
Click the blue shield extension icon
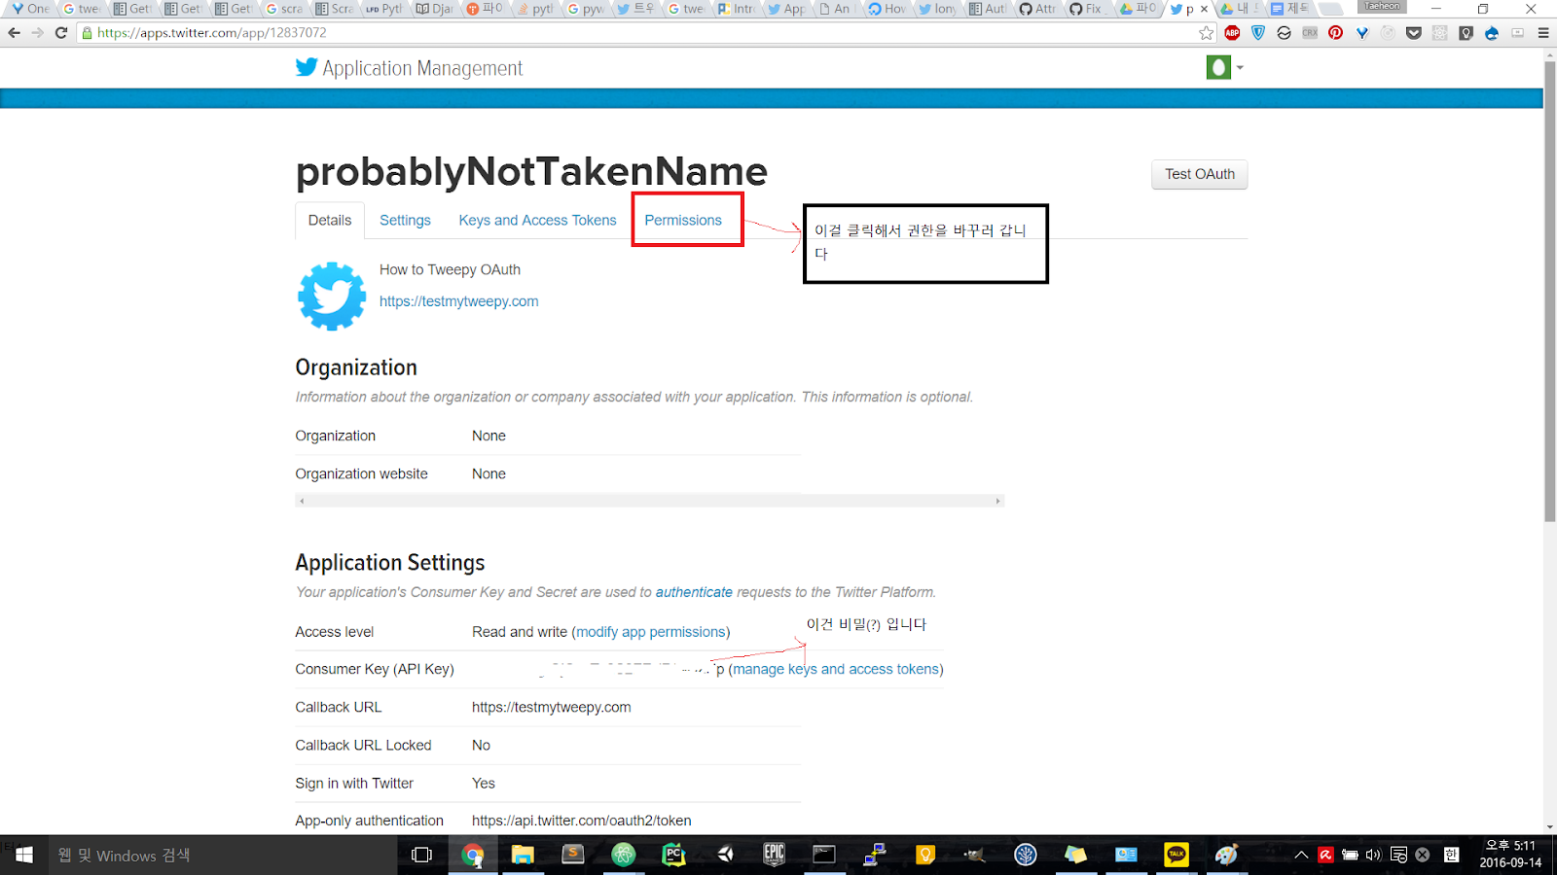click(1258, 33)
